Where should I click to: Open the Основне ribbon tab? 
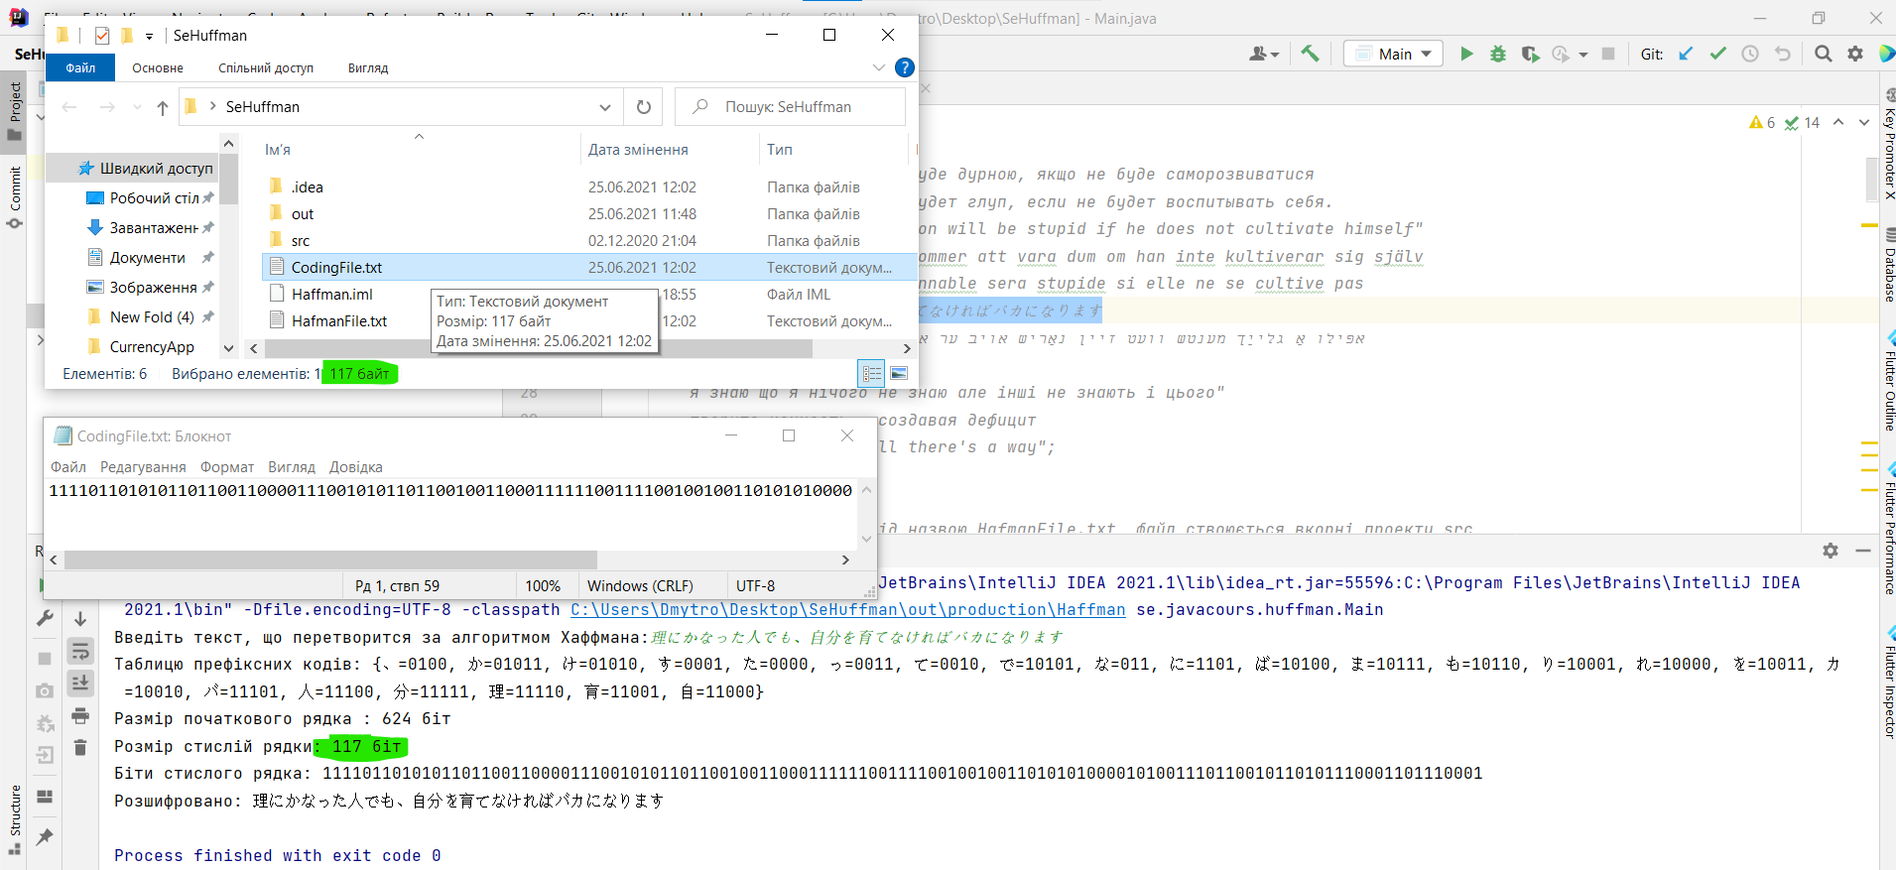pos(158,67)
